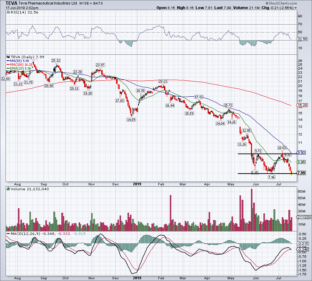Viewport: 312px width, 281px height.
Task: Click the EMA(20) green legend line
Action: click(x=8, y=68)
